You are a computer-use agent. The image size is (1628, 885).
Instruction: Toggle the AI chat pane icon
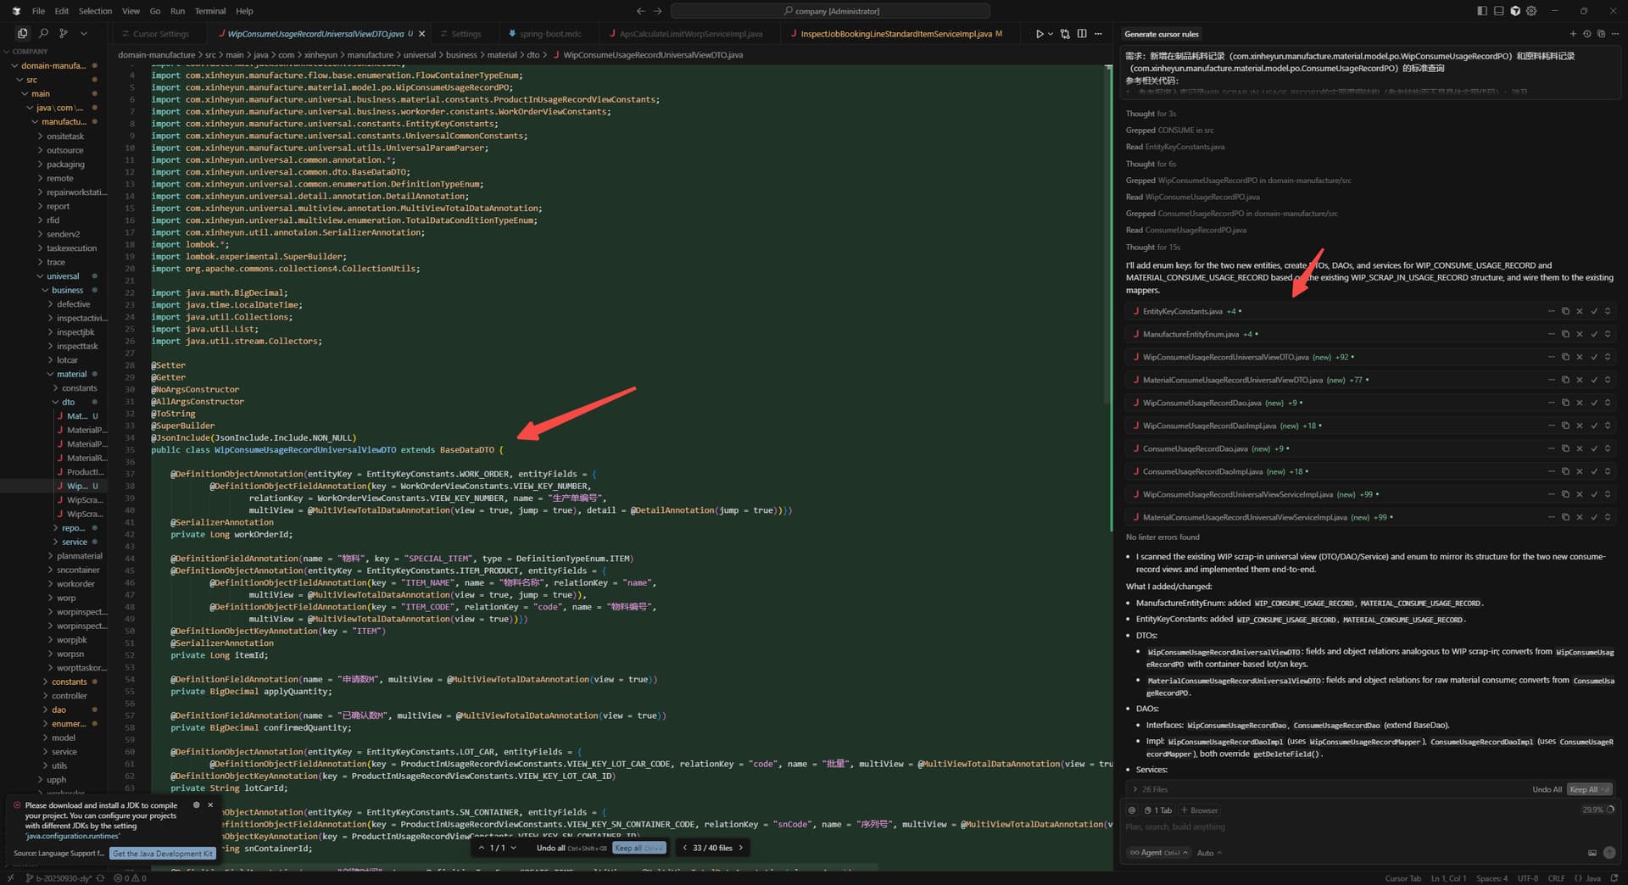(1515, 11)
